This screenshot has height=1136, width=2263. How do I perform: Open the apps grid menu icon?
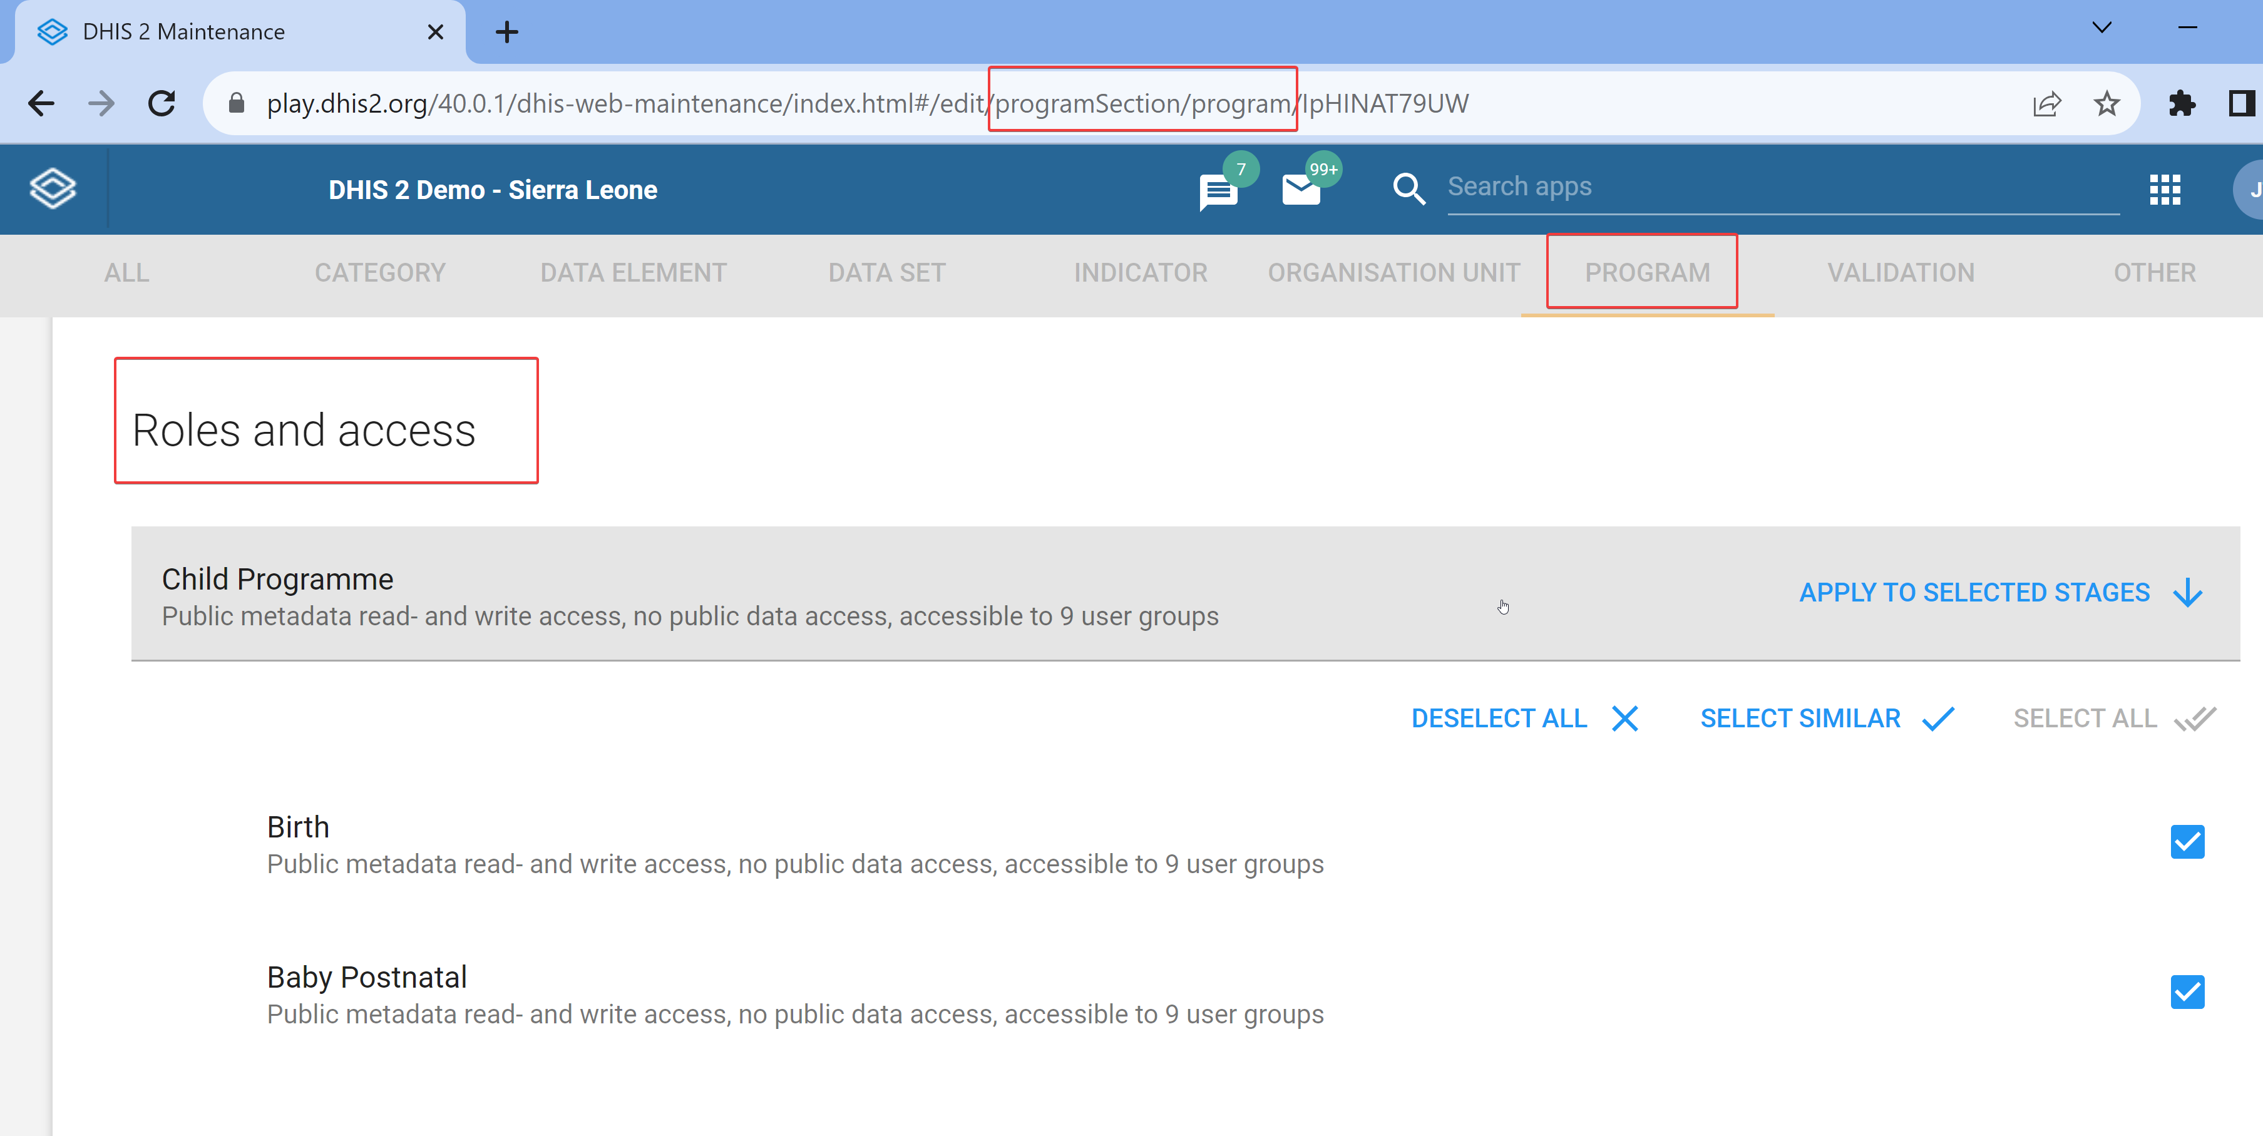click(x=2165, y=190)
